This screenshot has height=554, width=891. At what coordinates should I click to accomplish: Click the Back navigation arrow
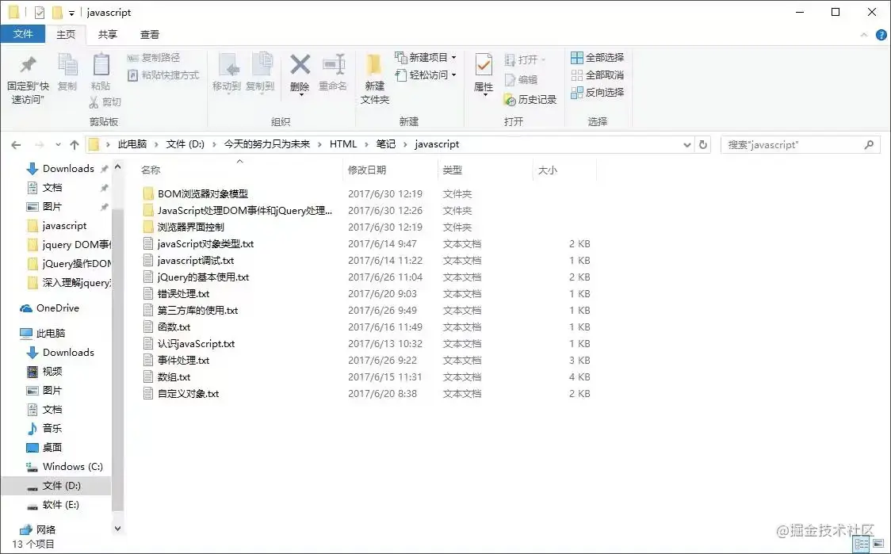point(16,145)
